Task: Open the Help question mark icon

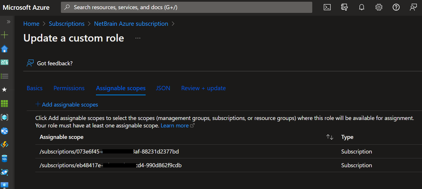Action: 396,7
